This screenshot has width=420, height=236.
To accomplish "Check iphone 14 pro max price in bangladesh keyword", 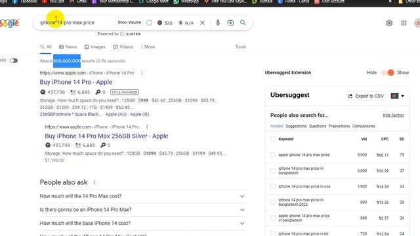I will click(273, 170).
